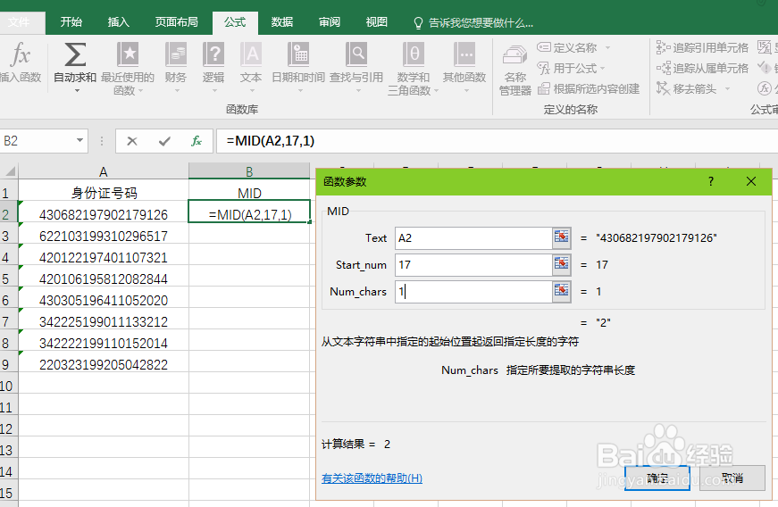
Task: Expand the Define Name dropdown arrow
Action: point(607,48)
